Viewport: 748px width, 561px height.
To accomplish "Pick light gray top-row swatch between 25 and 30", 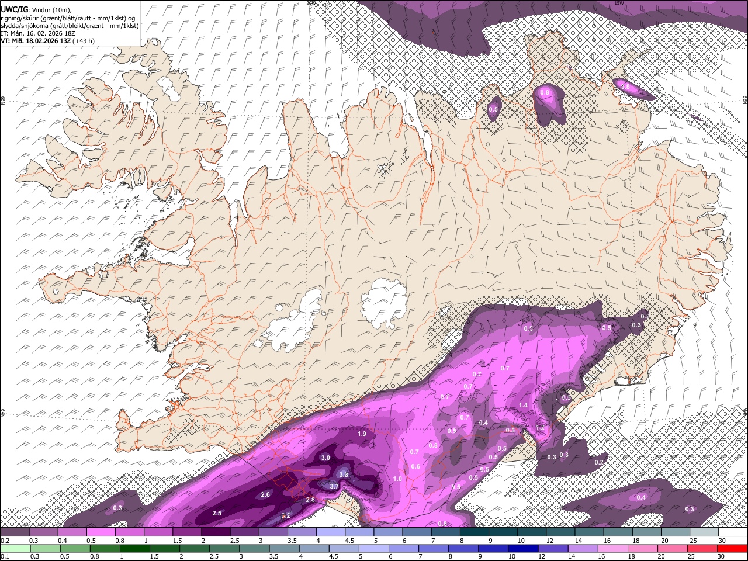I will (704, 532).
